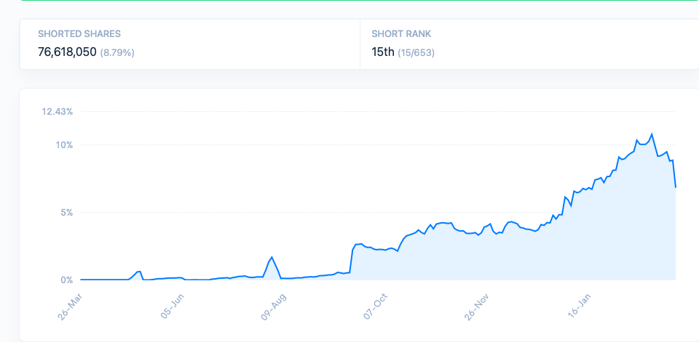The width and height of the screenshot is (699, 342).
Task: Click the small spike above the 09-Aug label
Action: click(272, 257)
